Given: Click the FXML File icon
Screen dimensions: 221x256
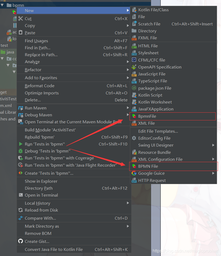Looking at the screenshot, I should (134, 38).
